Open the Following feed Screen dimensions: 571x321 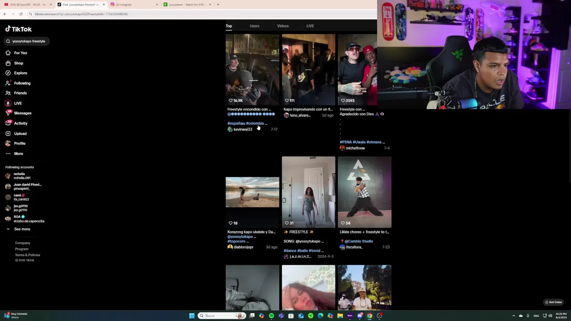(18, 83)
